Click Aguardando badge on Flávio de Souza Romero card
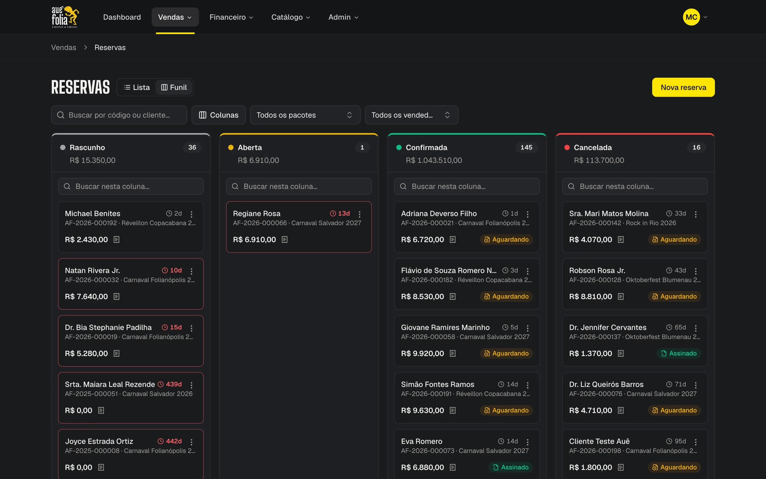 pos(506,296)
